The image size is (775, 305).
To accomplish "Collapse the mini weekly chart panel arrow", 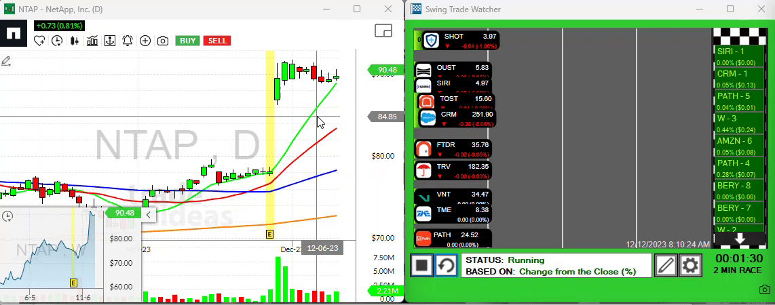I will [x=149, y=214].
